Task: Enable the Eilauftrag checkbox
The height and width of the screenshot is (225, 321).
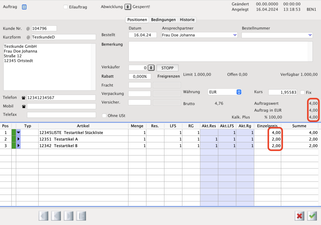Action: pos(66,7)
